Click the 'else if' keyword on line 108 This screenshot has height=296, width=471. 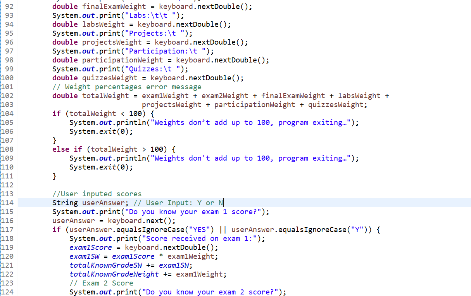pos(67,149)
